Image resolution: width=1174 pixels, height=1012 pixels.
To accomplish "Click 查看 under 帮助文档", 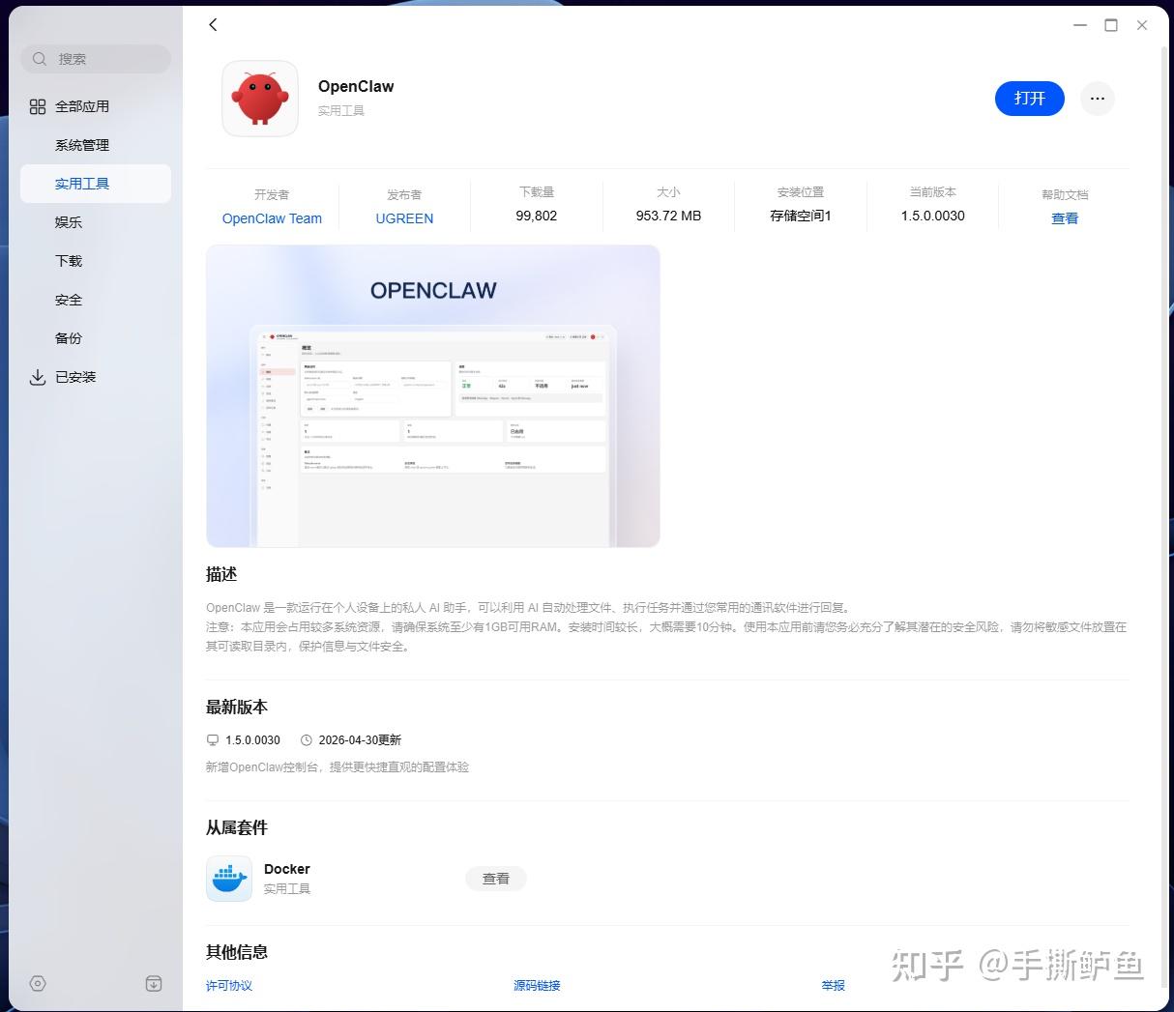I will (x=1065, y=218).
